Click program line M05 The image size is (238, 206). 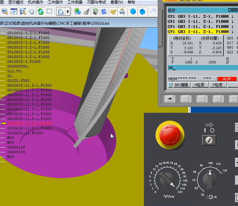coord(10,138)
